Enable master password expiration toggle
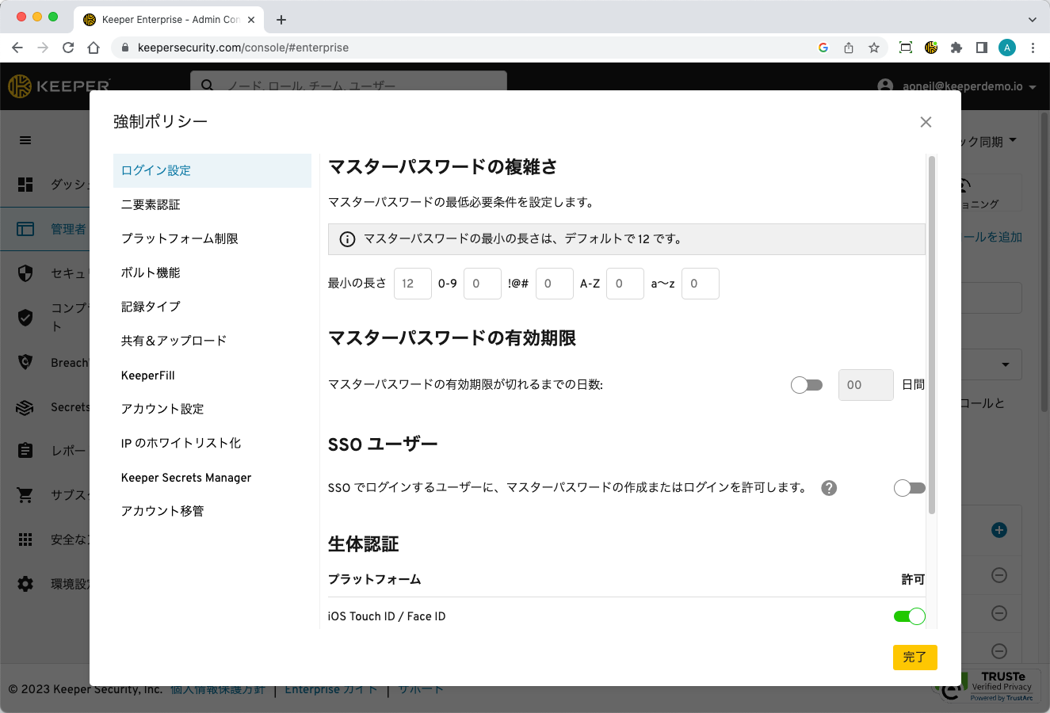 807,385
